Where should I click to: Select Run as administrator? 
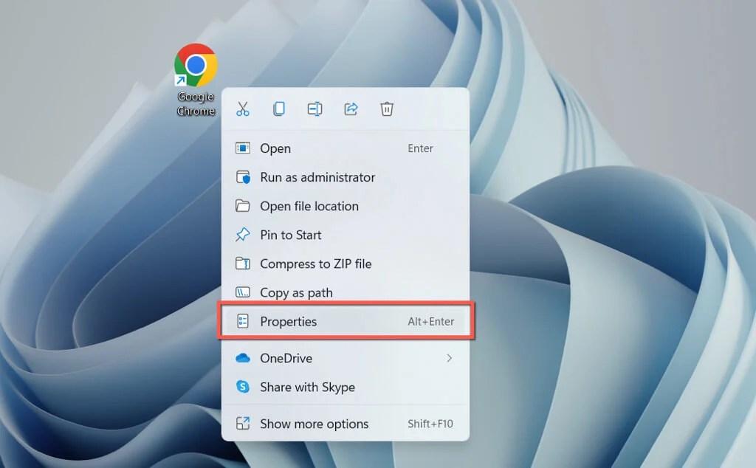pyautogui.click(x=346, y=177)
